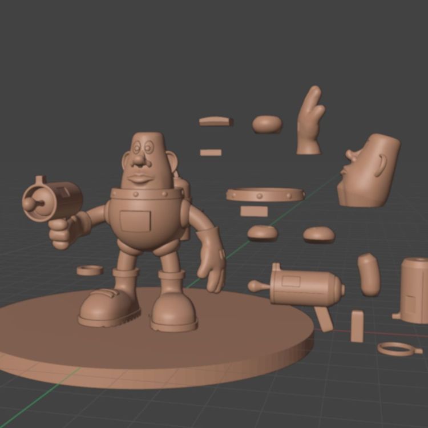This screenshot has height=428, width=428.
Task: Select the assembled character's head
Action: (x=147, y=161)
